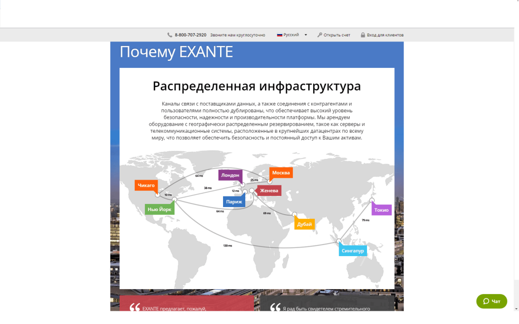Viewport: 519px width, 324px height.
Task: Select the Русский language label
Action: [x=291, y=35]
